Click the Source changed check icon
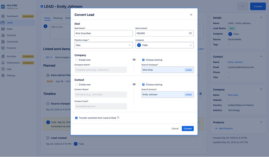This screenshot has width=269, height=157. [x=48, y=103]
